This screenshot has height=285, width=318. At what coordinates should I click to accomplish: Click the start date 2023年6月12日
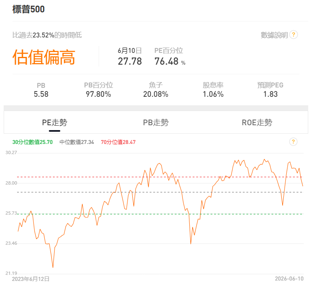coord(31,279)
